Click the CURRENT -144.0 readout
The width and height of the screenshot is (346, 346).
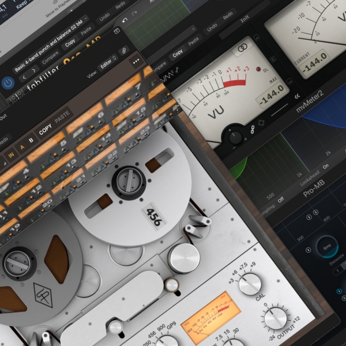[314, 62]
